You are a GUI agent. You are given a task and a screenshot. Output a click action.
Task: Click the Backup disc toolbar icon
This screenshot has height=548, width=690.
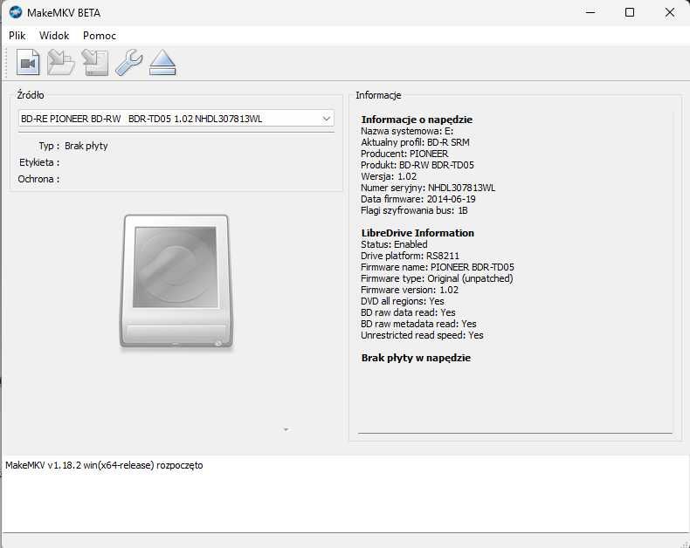pyautogui.click(x=95, y=63)
